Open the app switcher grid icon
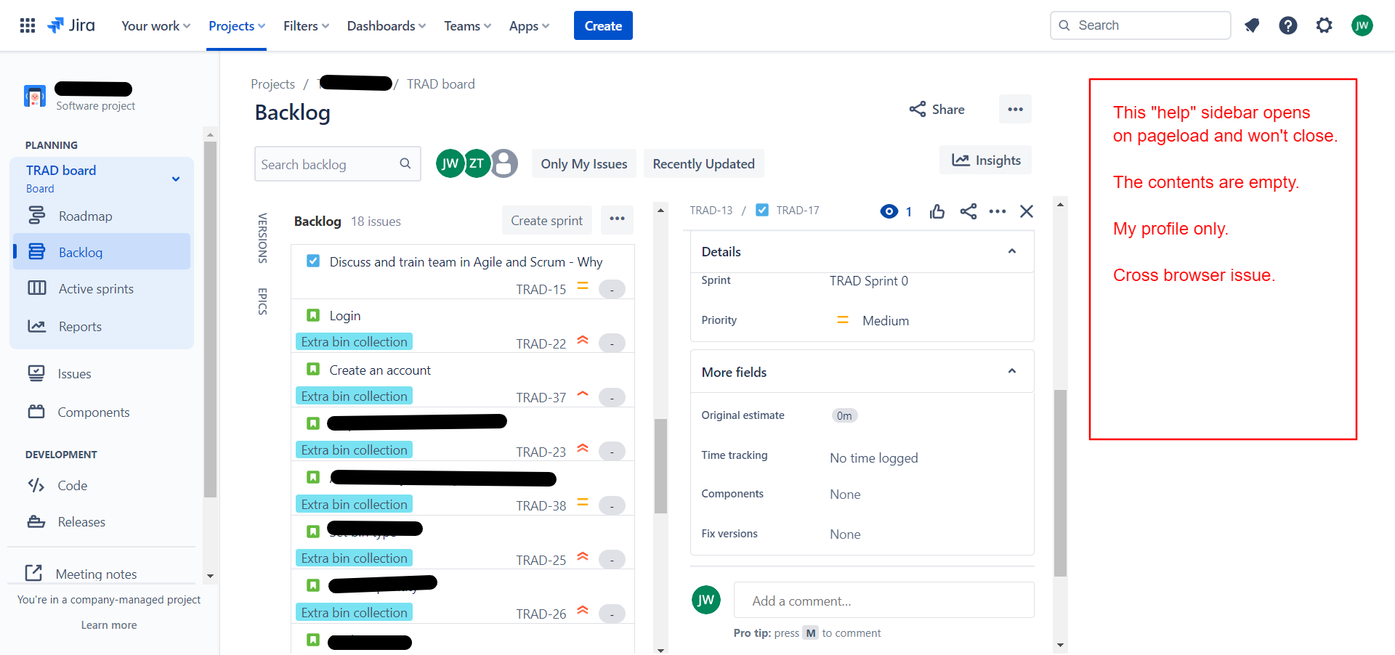 (28, 25)
